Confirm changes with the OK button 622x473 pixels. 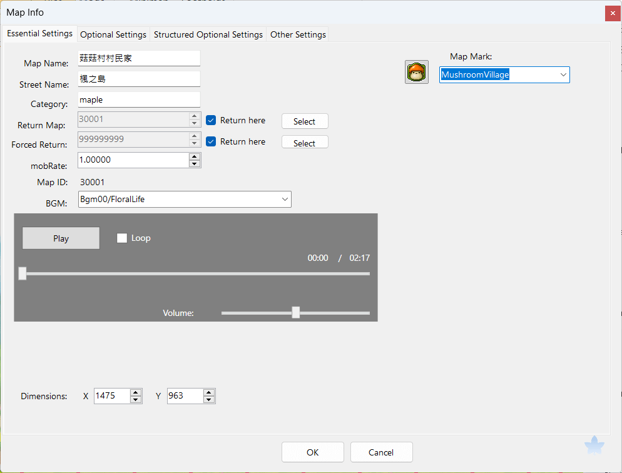click(x=313, y=452)
